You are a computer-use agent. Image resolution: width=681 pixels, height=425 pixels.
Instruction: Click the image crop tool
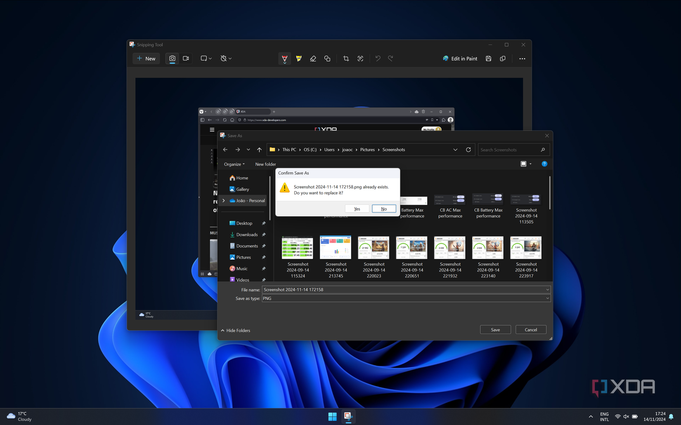click(x=346, y=59)
